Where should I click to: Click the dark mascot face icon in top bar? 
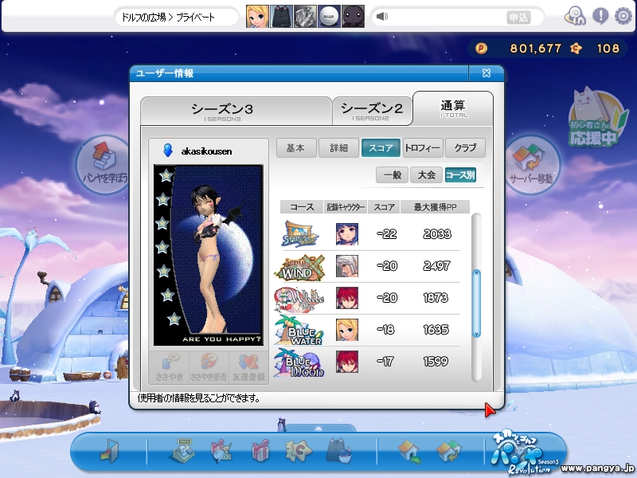tap(353, 17)
